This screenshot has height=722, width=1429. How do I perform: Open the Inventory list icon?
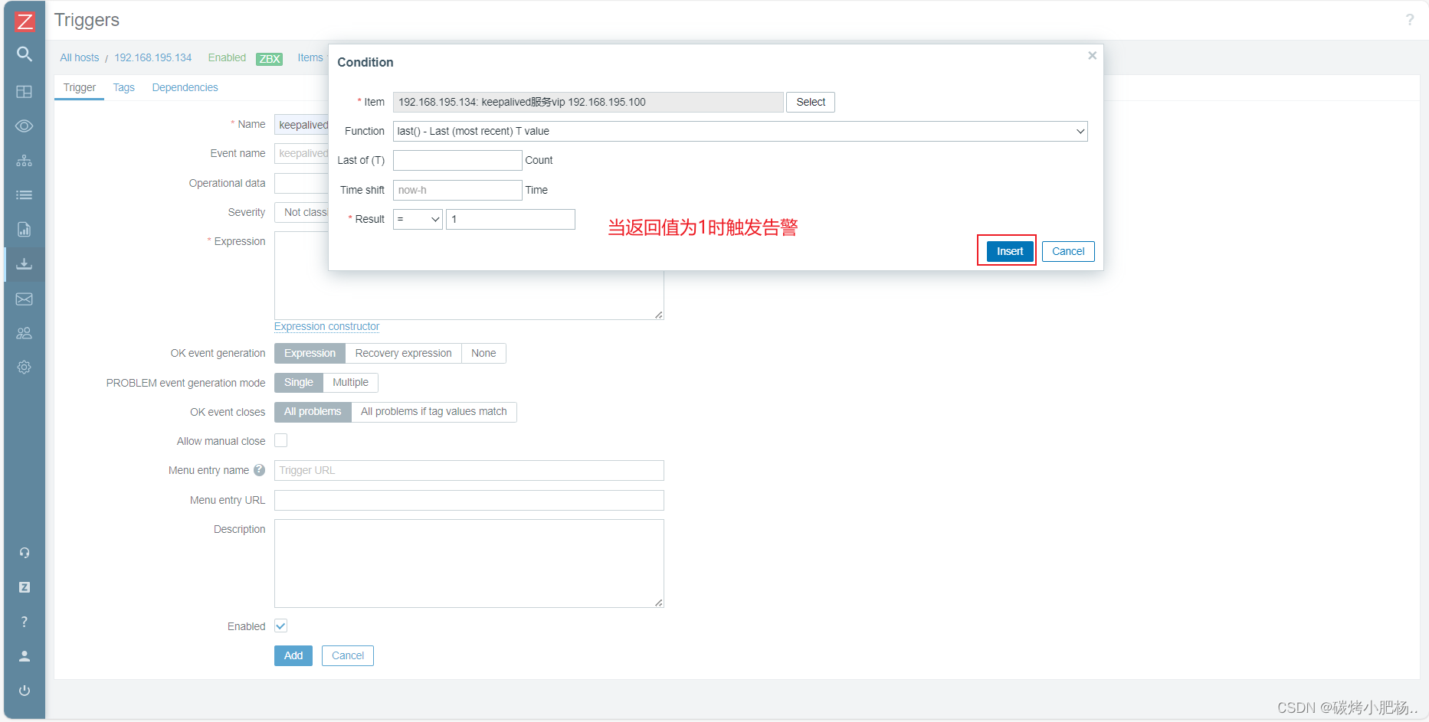25,195
